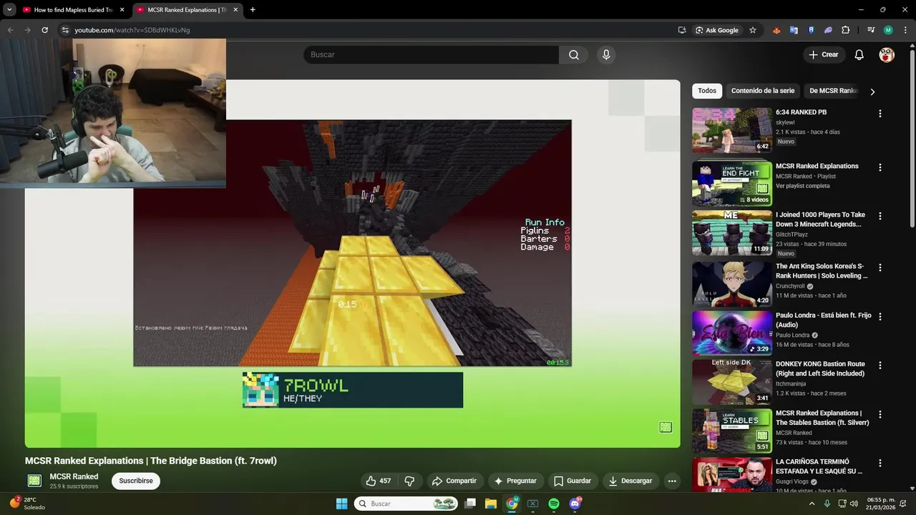Dislike the video
The height and width of the screenshot is (515, 916).
pos(410,481)
